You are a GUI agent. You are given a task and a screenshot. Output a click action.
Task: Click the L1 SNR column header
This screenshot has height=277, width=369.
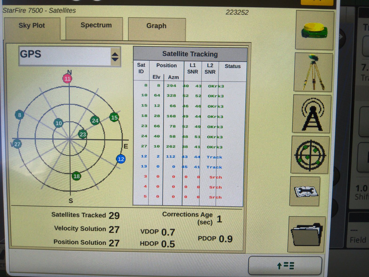click(x=193, y=69)
